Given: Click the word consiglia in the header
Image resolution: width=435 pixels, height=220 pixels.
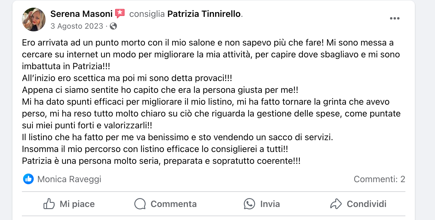Looking at the screenshot, I should click(147, 14).
